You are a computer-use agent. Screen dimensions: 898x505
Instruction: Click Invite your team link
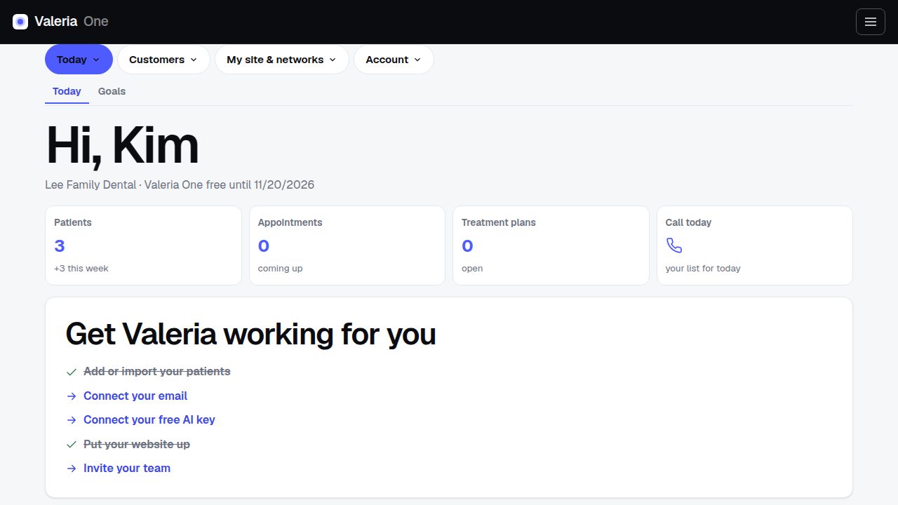(127, 469)
